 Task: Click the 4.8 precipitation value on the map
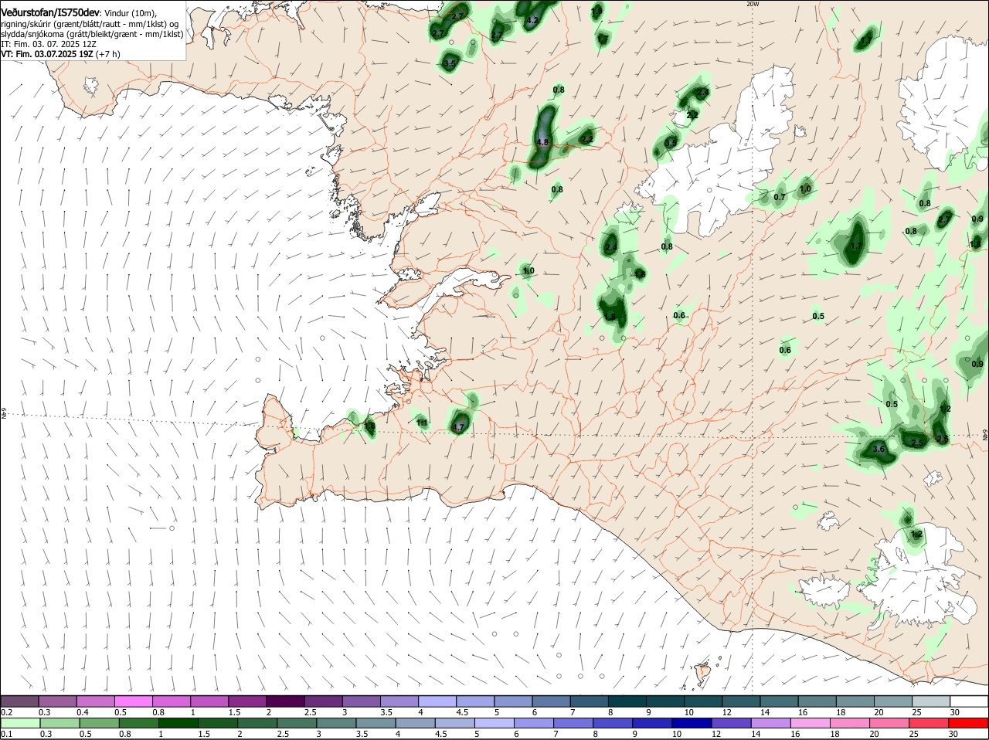542,143
